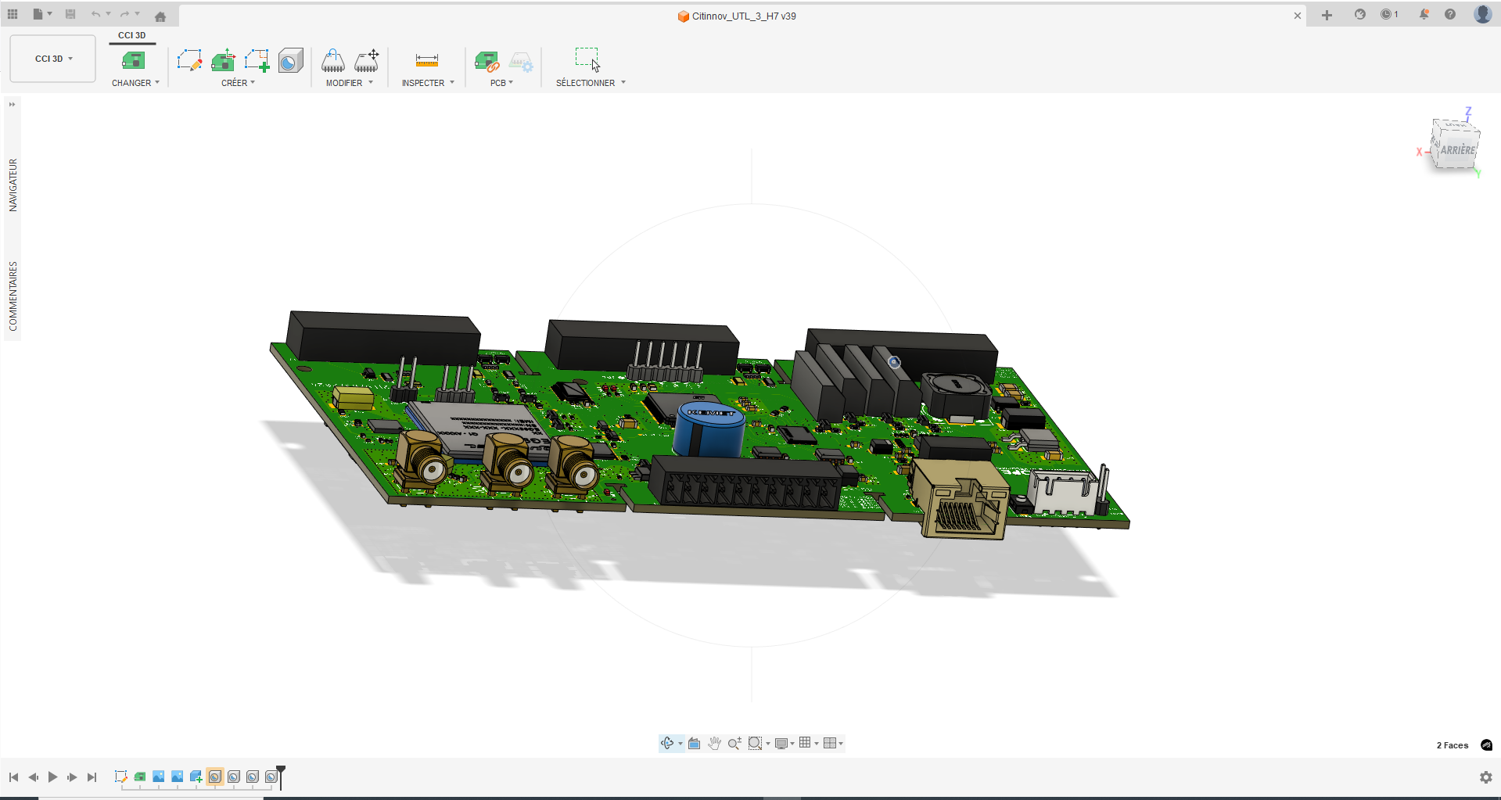Screen dimensions: 1501x800
Task: Open the COMMENTAIRES side panel
Action: click(13, 296)
